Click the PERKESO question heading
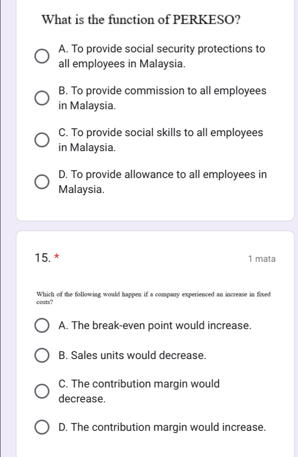This screenshot has width=298, height=457. click(x=141, y=20)
